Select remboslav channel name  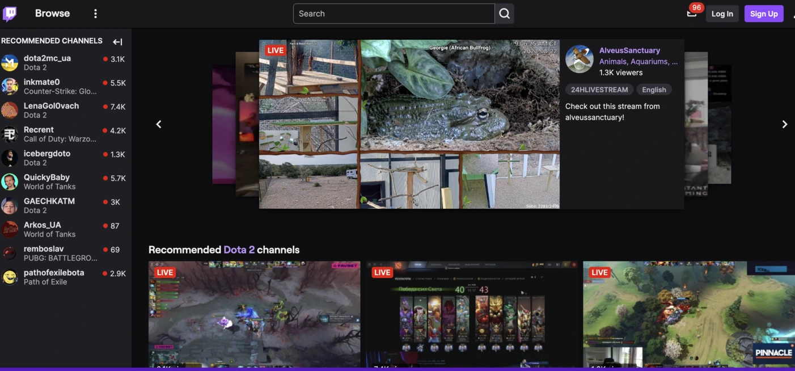pos(44,249)
